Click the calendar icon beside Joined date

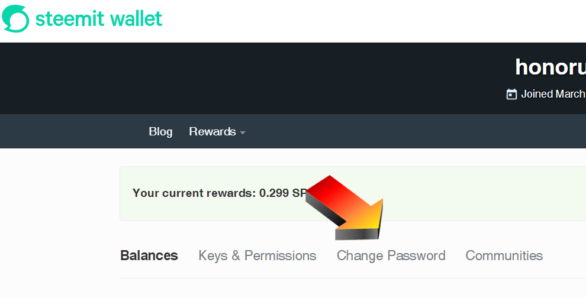click(511, 94)
